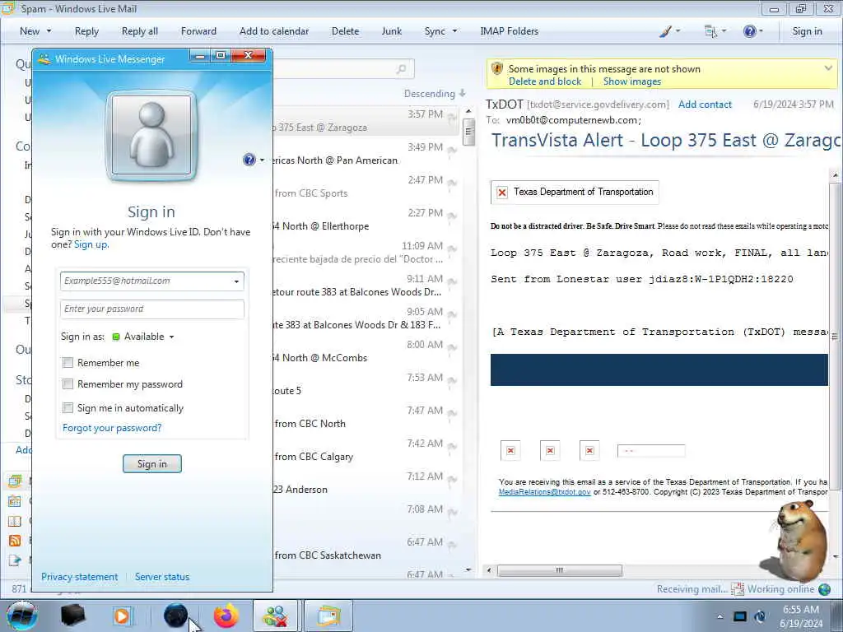Open the Mail shortcut icon in sidebar

point(15,481)
